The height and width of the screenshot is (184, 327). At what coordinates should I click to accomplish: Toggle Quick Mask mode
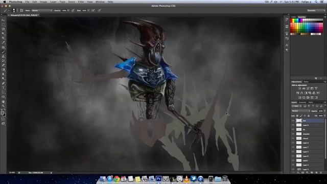[x=3, y=119]
